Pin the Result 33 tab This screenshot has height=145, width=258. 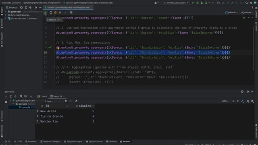point(76,101)
